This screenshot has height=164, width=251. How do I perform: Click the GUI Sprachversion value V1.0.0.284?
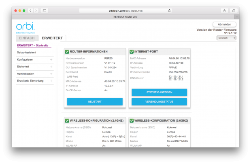pyautogui.click(x=110, y=67)
